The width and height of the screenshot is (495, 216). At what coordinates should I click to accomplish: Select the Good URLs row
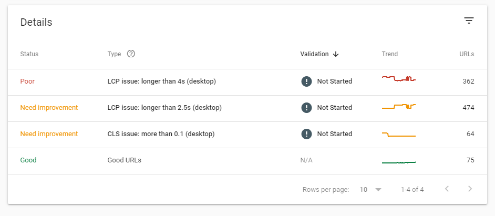coord(124,160)
